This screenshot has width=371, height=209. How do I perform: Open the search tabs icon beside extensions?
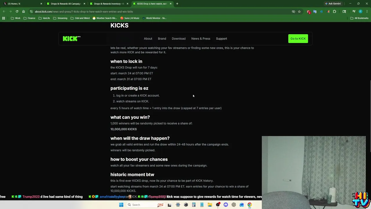pos(344,12)
